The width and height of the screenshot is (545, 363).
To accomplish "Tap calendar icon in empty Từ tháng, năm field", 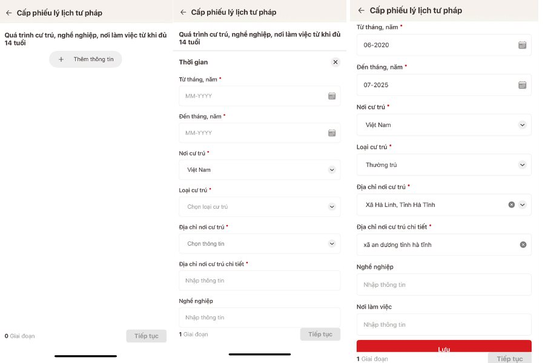I will point(332,96).
